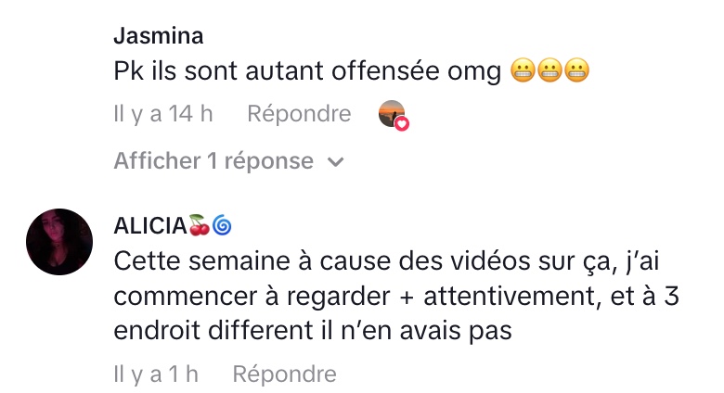Click the creator's small avatar beside Répondre

[x=392, y=113]
